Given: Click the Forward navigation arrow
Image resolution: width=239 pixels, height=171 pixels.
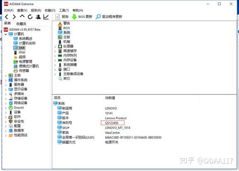Looking at the screenshot, I should tap(14, 17).
